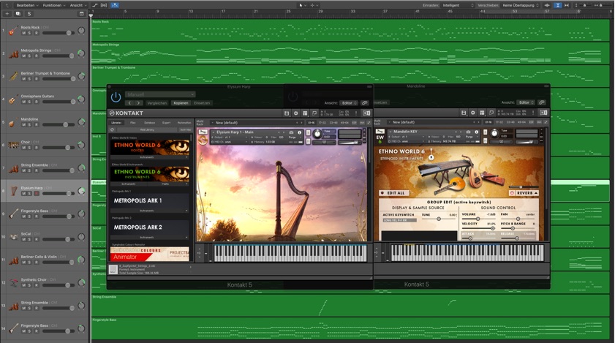The image size is (615, 343).
Task: Click Ethno World 6 Voices library banner
Action: (x=149, y=147)
